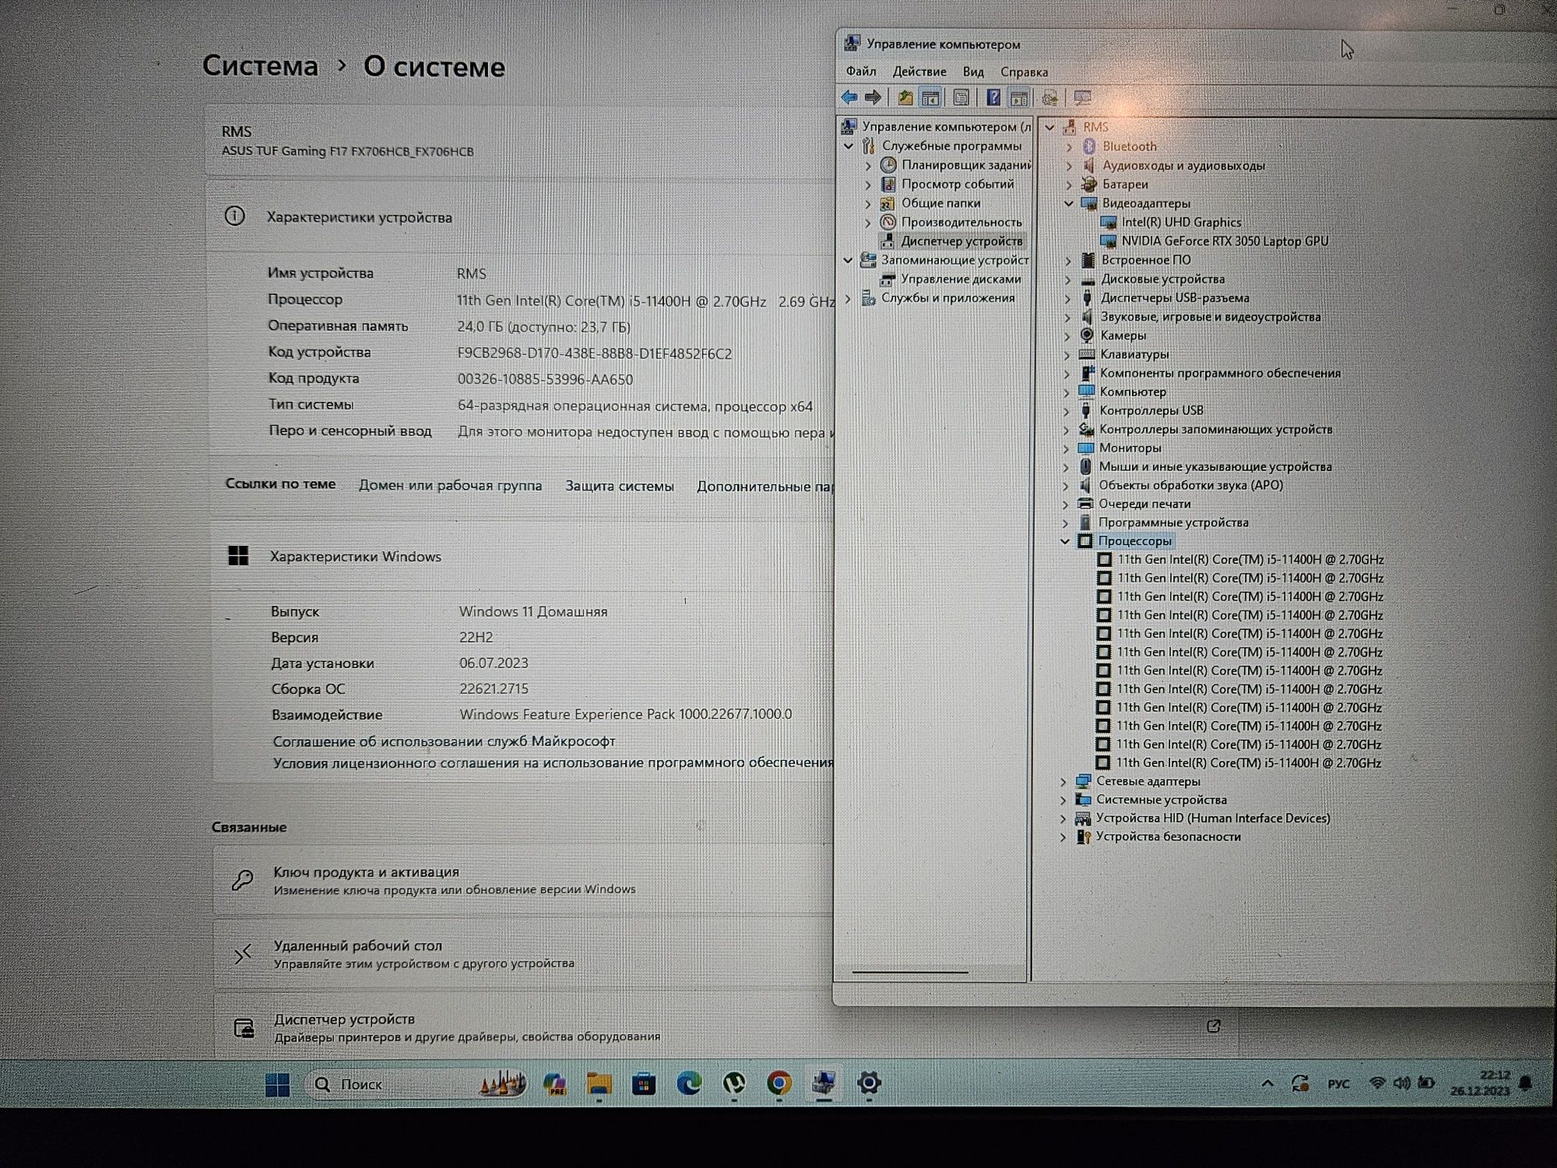Select Диспетчер устройств in the left tree
This screenshot has height=1168, width=1557.
tap(961, 241)
